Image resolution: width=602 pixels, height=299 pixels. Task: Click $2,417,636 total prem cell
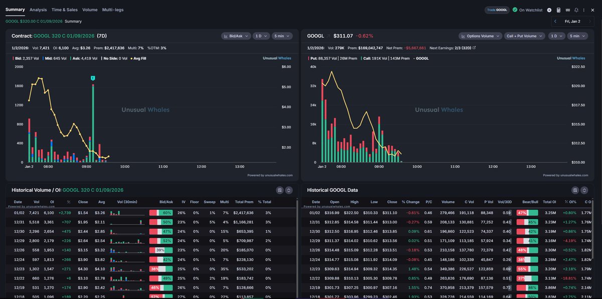(x=243, y=213)
